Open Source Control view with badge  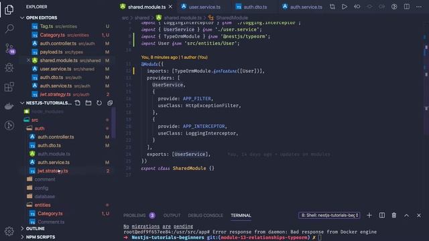tap(9, 48)
